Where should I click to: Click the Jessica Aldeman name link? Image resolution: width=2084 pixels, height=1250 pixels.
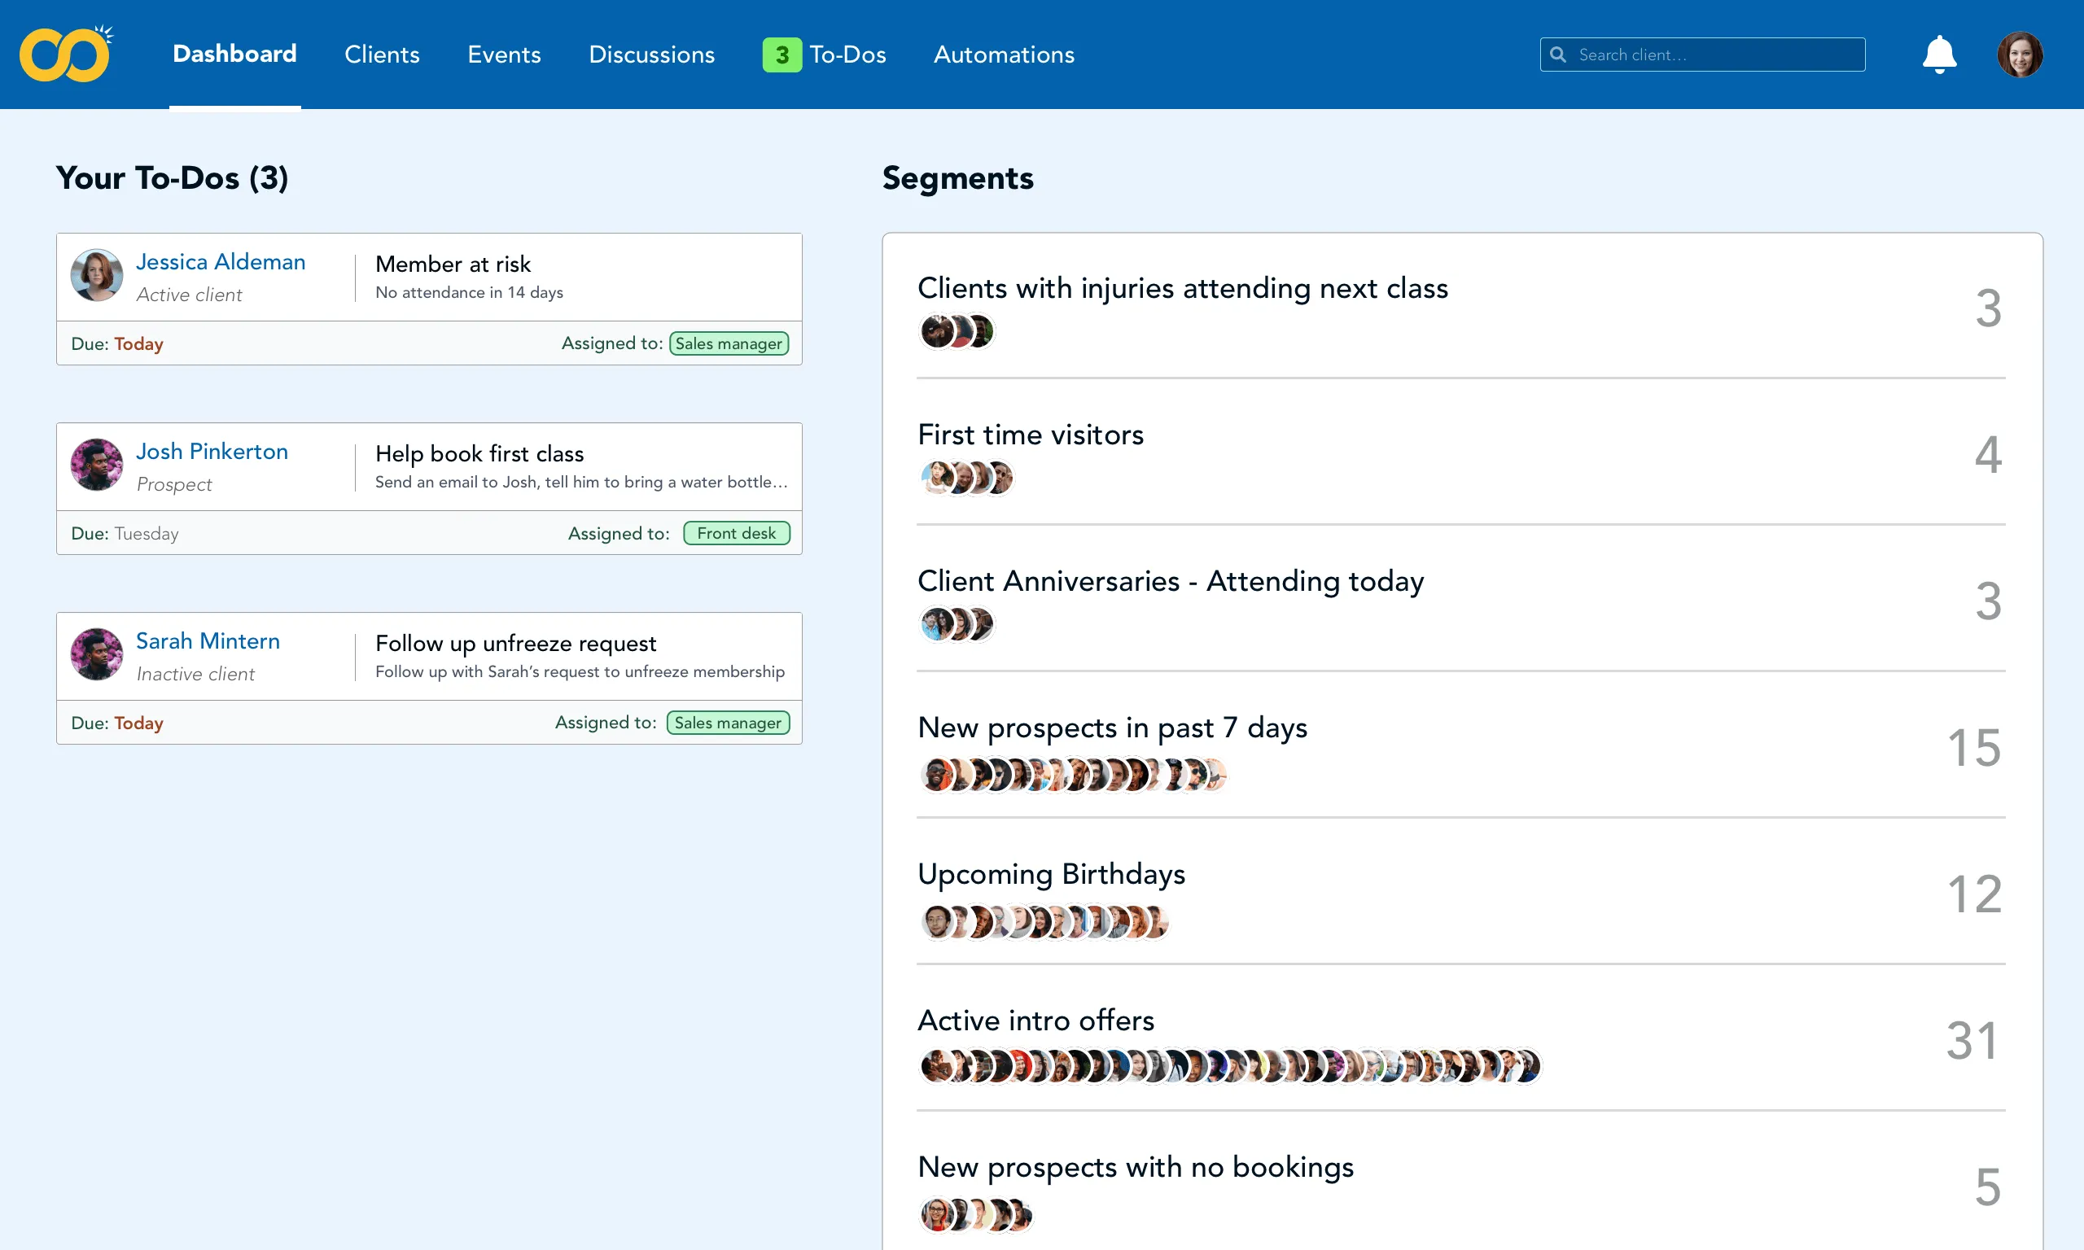[x=221, y=262]
